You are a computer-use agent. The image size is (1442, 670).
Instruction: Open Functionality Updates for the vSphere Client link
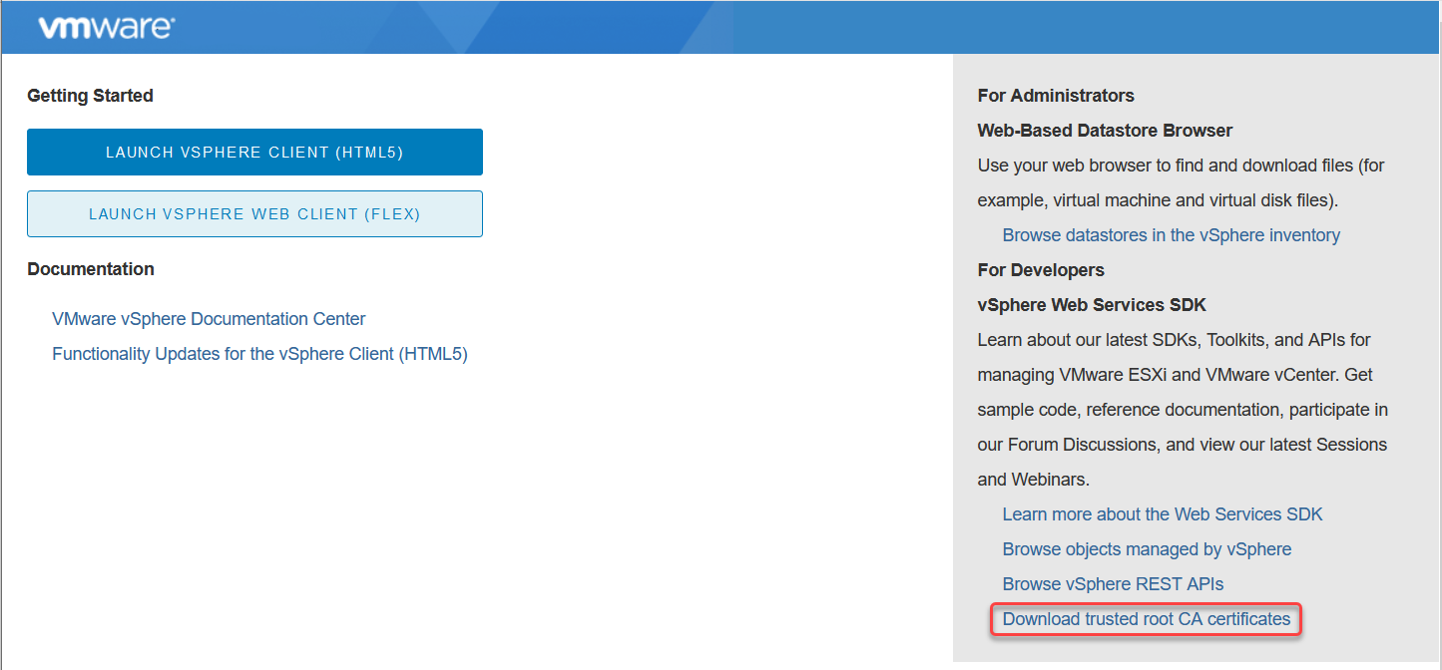(x=259, y=354)
